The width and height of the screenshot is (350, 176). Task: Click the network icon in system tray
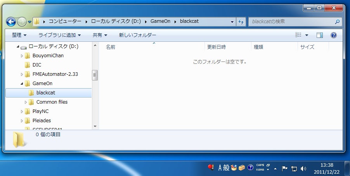(294, 168)
